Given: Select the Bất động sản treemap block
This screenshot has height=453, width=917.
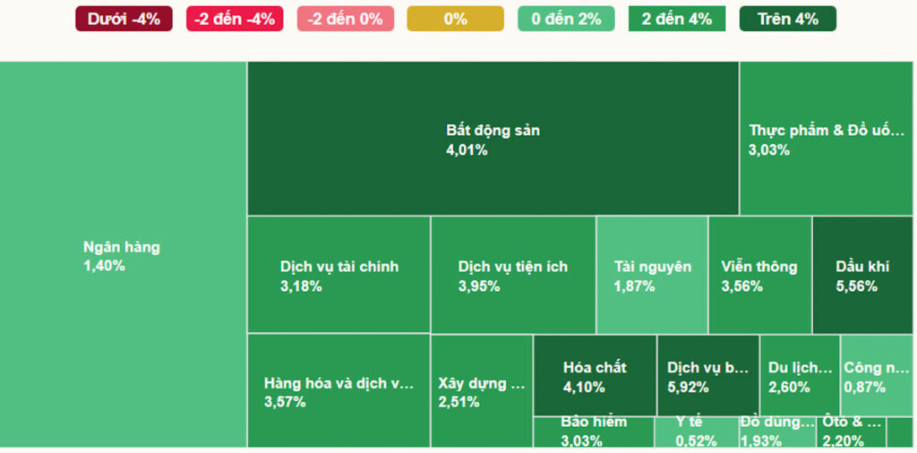Looking at the screenshot, I should tap(493, 139).
